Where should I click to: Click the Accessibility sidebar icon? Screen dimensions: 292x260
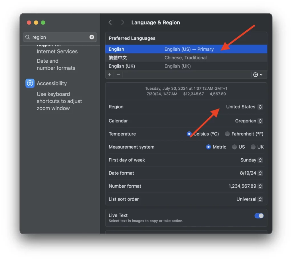click(x=30, y=83)
